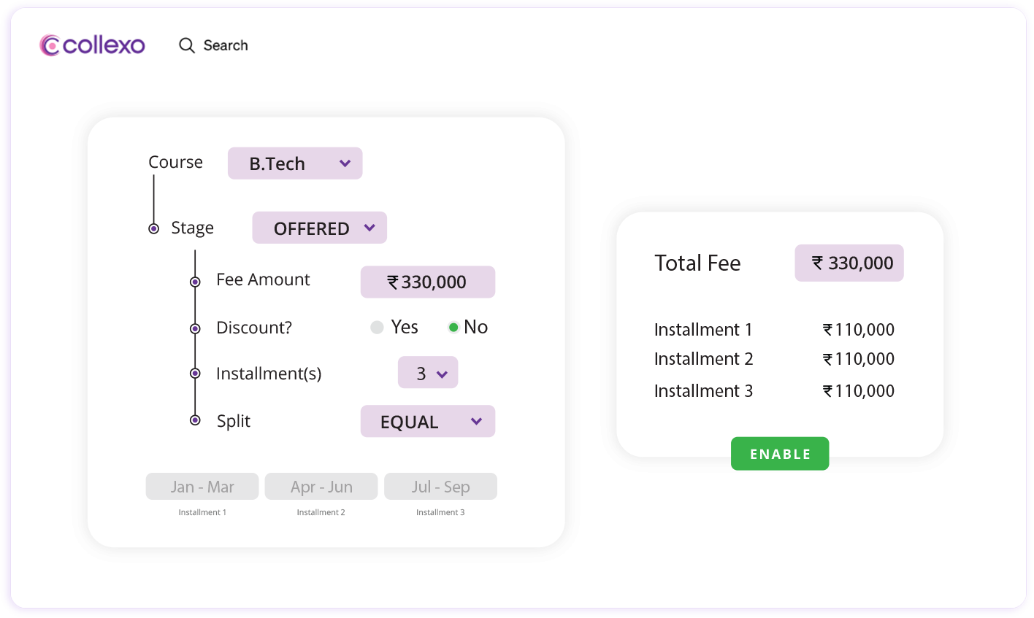Screen dimensions: 1034x618
Task: Select Yes for Discount
Action: pos(378,327)
